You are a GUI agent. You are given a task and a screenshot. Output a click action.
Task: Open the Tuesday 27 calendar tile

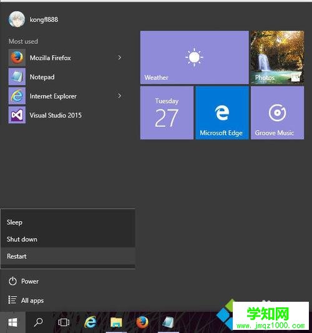click(x=167, y=112)
